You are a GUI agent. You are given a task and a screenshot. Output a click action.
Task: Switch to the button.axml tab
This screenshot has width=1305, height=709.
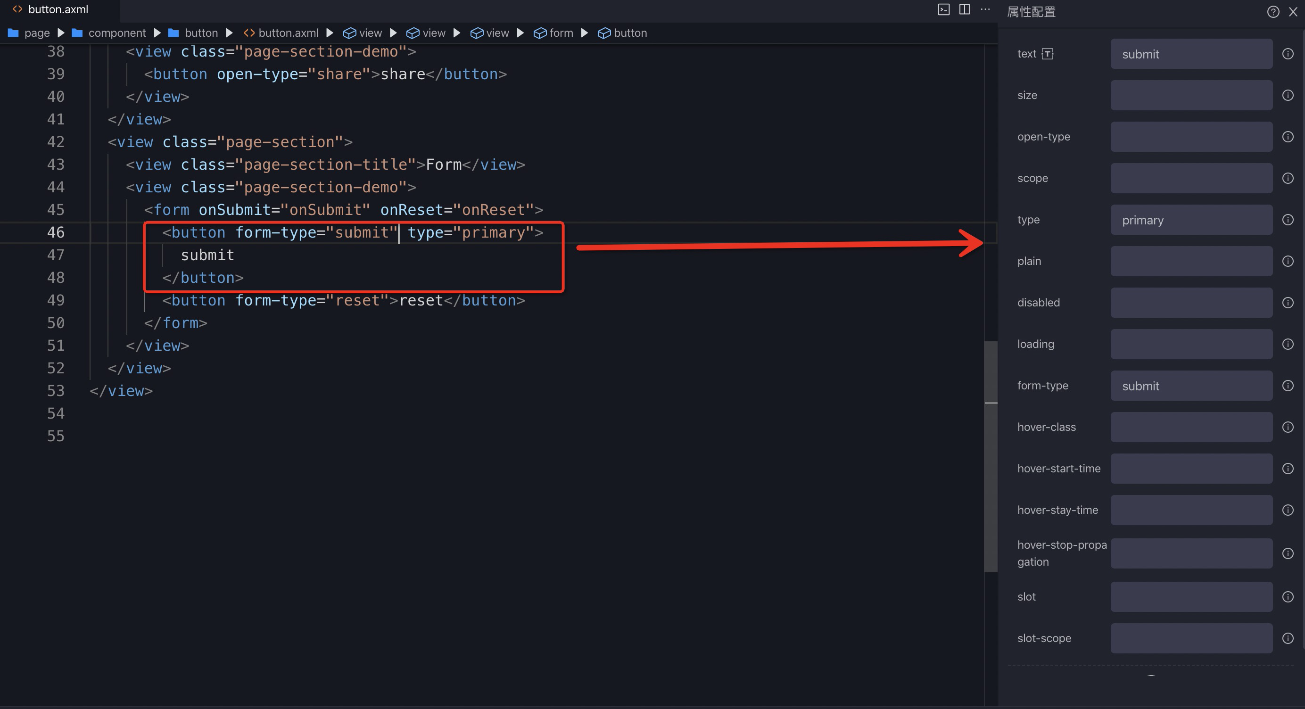click(x=58, y=8)
